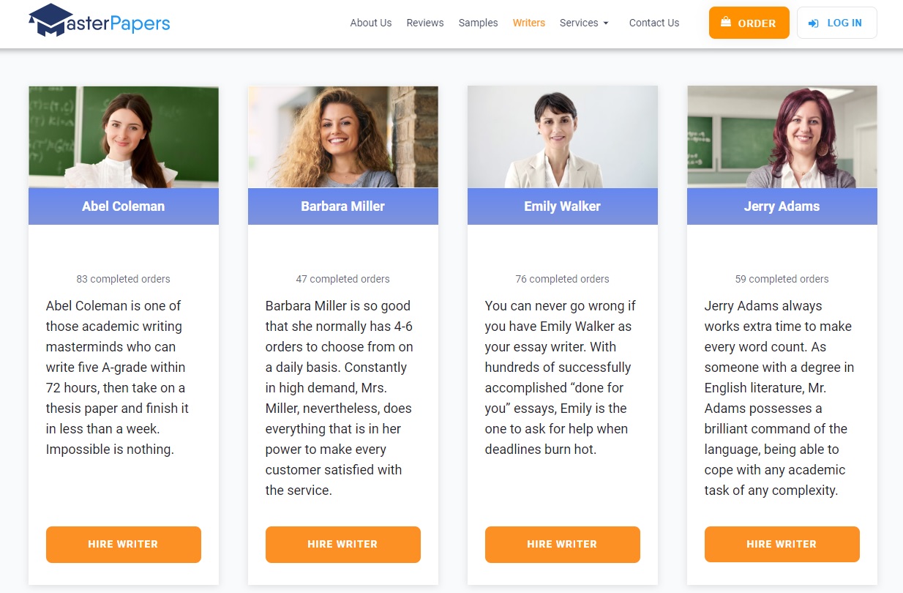Open the Samples menu link
This screenshot has width=903, height=593.
[x=479, y=23]
